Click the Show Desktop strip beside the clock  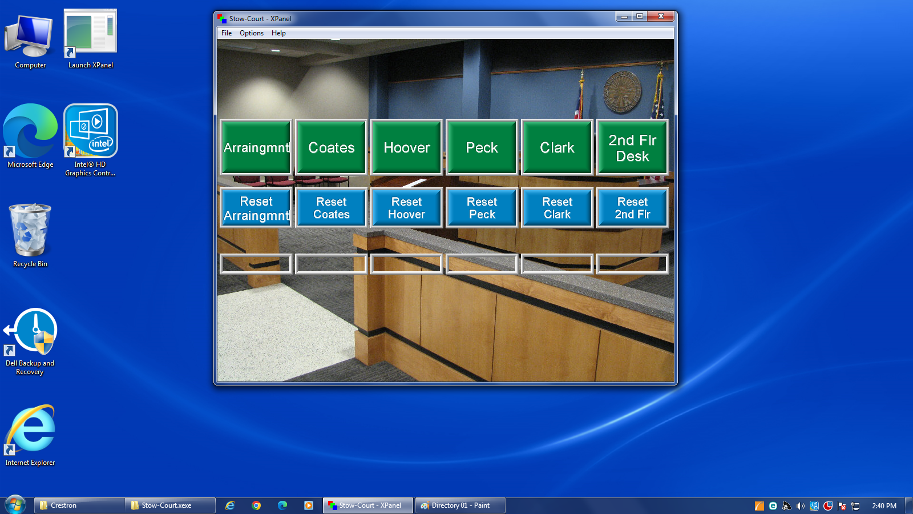click(908, 505)
